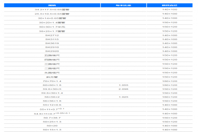Viewport: 198px width, 132px height.
Task: Click 140×100 in the 34.2×17.5×0.65蛋管 row
Action: coord(170,10)
